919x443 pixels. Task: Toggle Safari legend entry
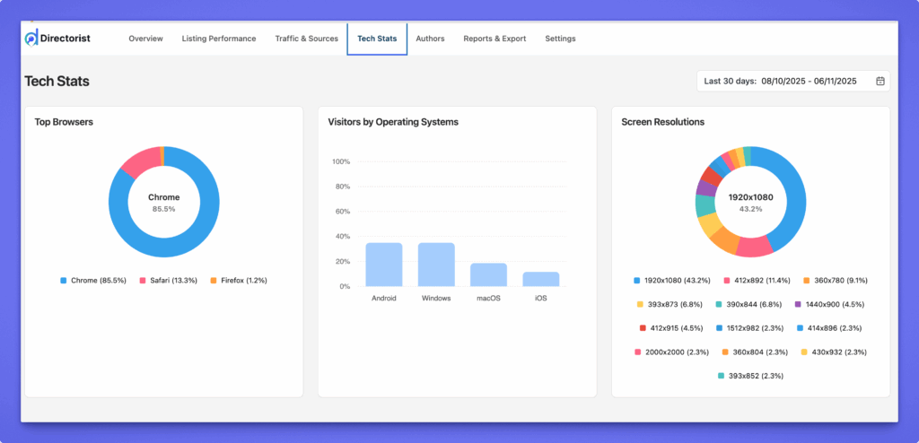pos(169,281)
